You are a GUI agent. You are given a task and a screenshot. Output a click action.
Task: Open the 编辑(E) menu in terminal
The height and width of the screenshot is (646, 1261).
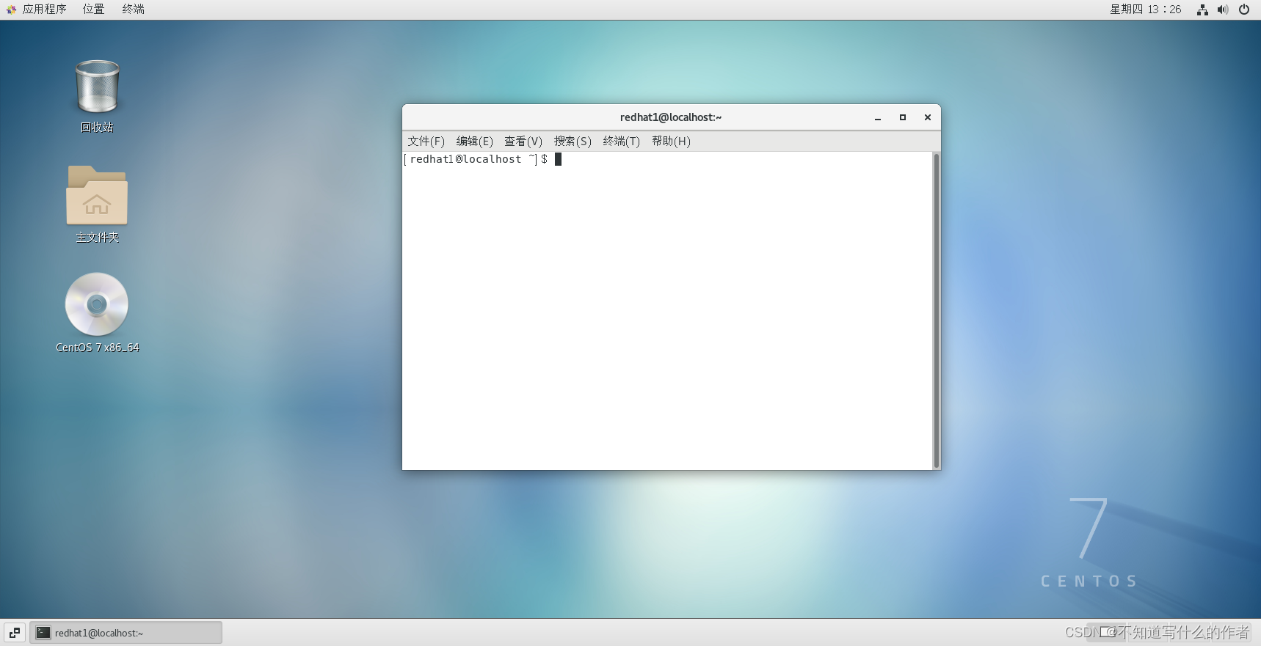click(x=474, y=141)
